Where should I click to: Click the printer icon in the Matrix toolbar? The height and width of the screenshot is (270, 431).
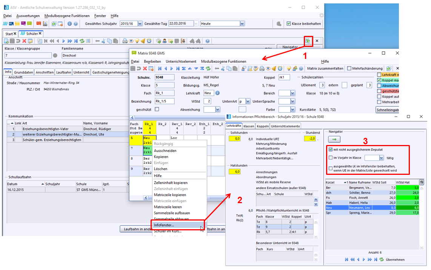pos(262,68)
